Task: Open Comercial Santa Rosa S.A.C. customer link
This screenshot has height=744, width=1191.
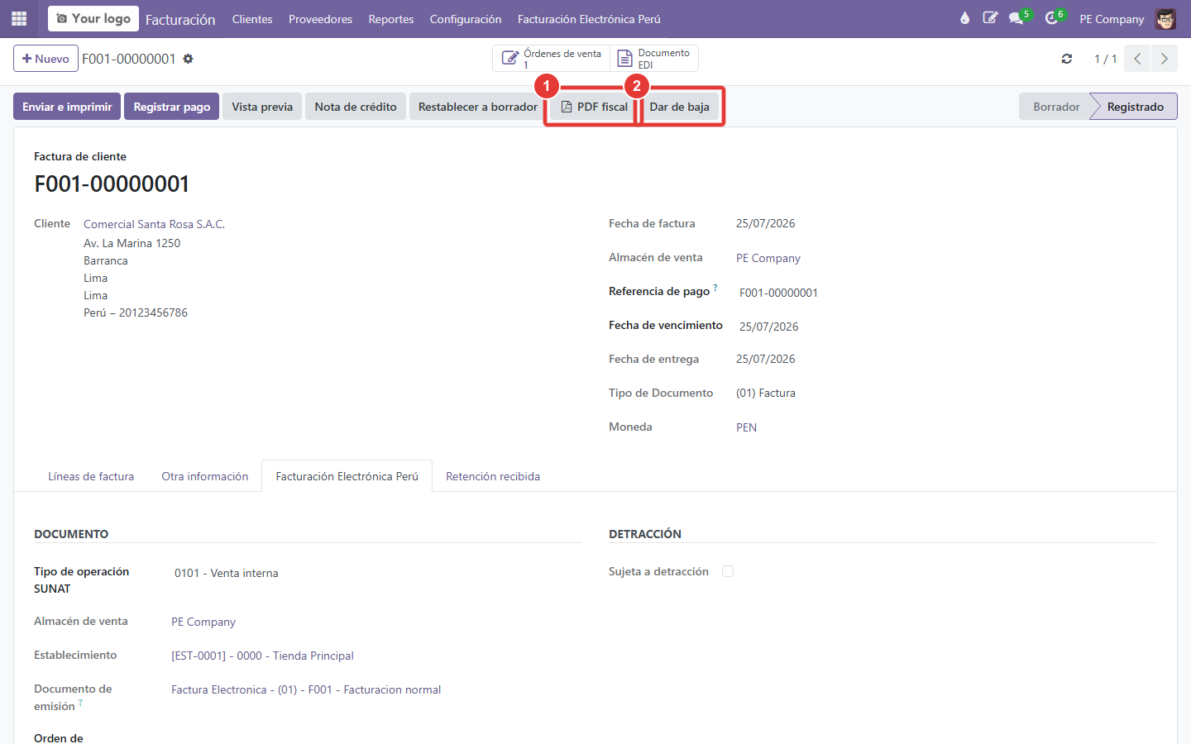Action: 154,224
